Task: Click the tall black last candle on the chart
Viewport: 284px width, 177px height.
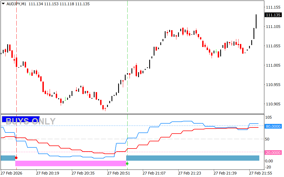Action: [256, 21]
